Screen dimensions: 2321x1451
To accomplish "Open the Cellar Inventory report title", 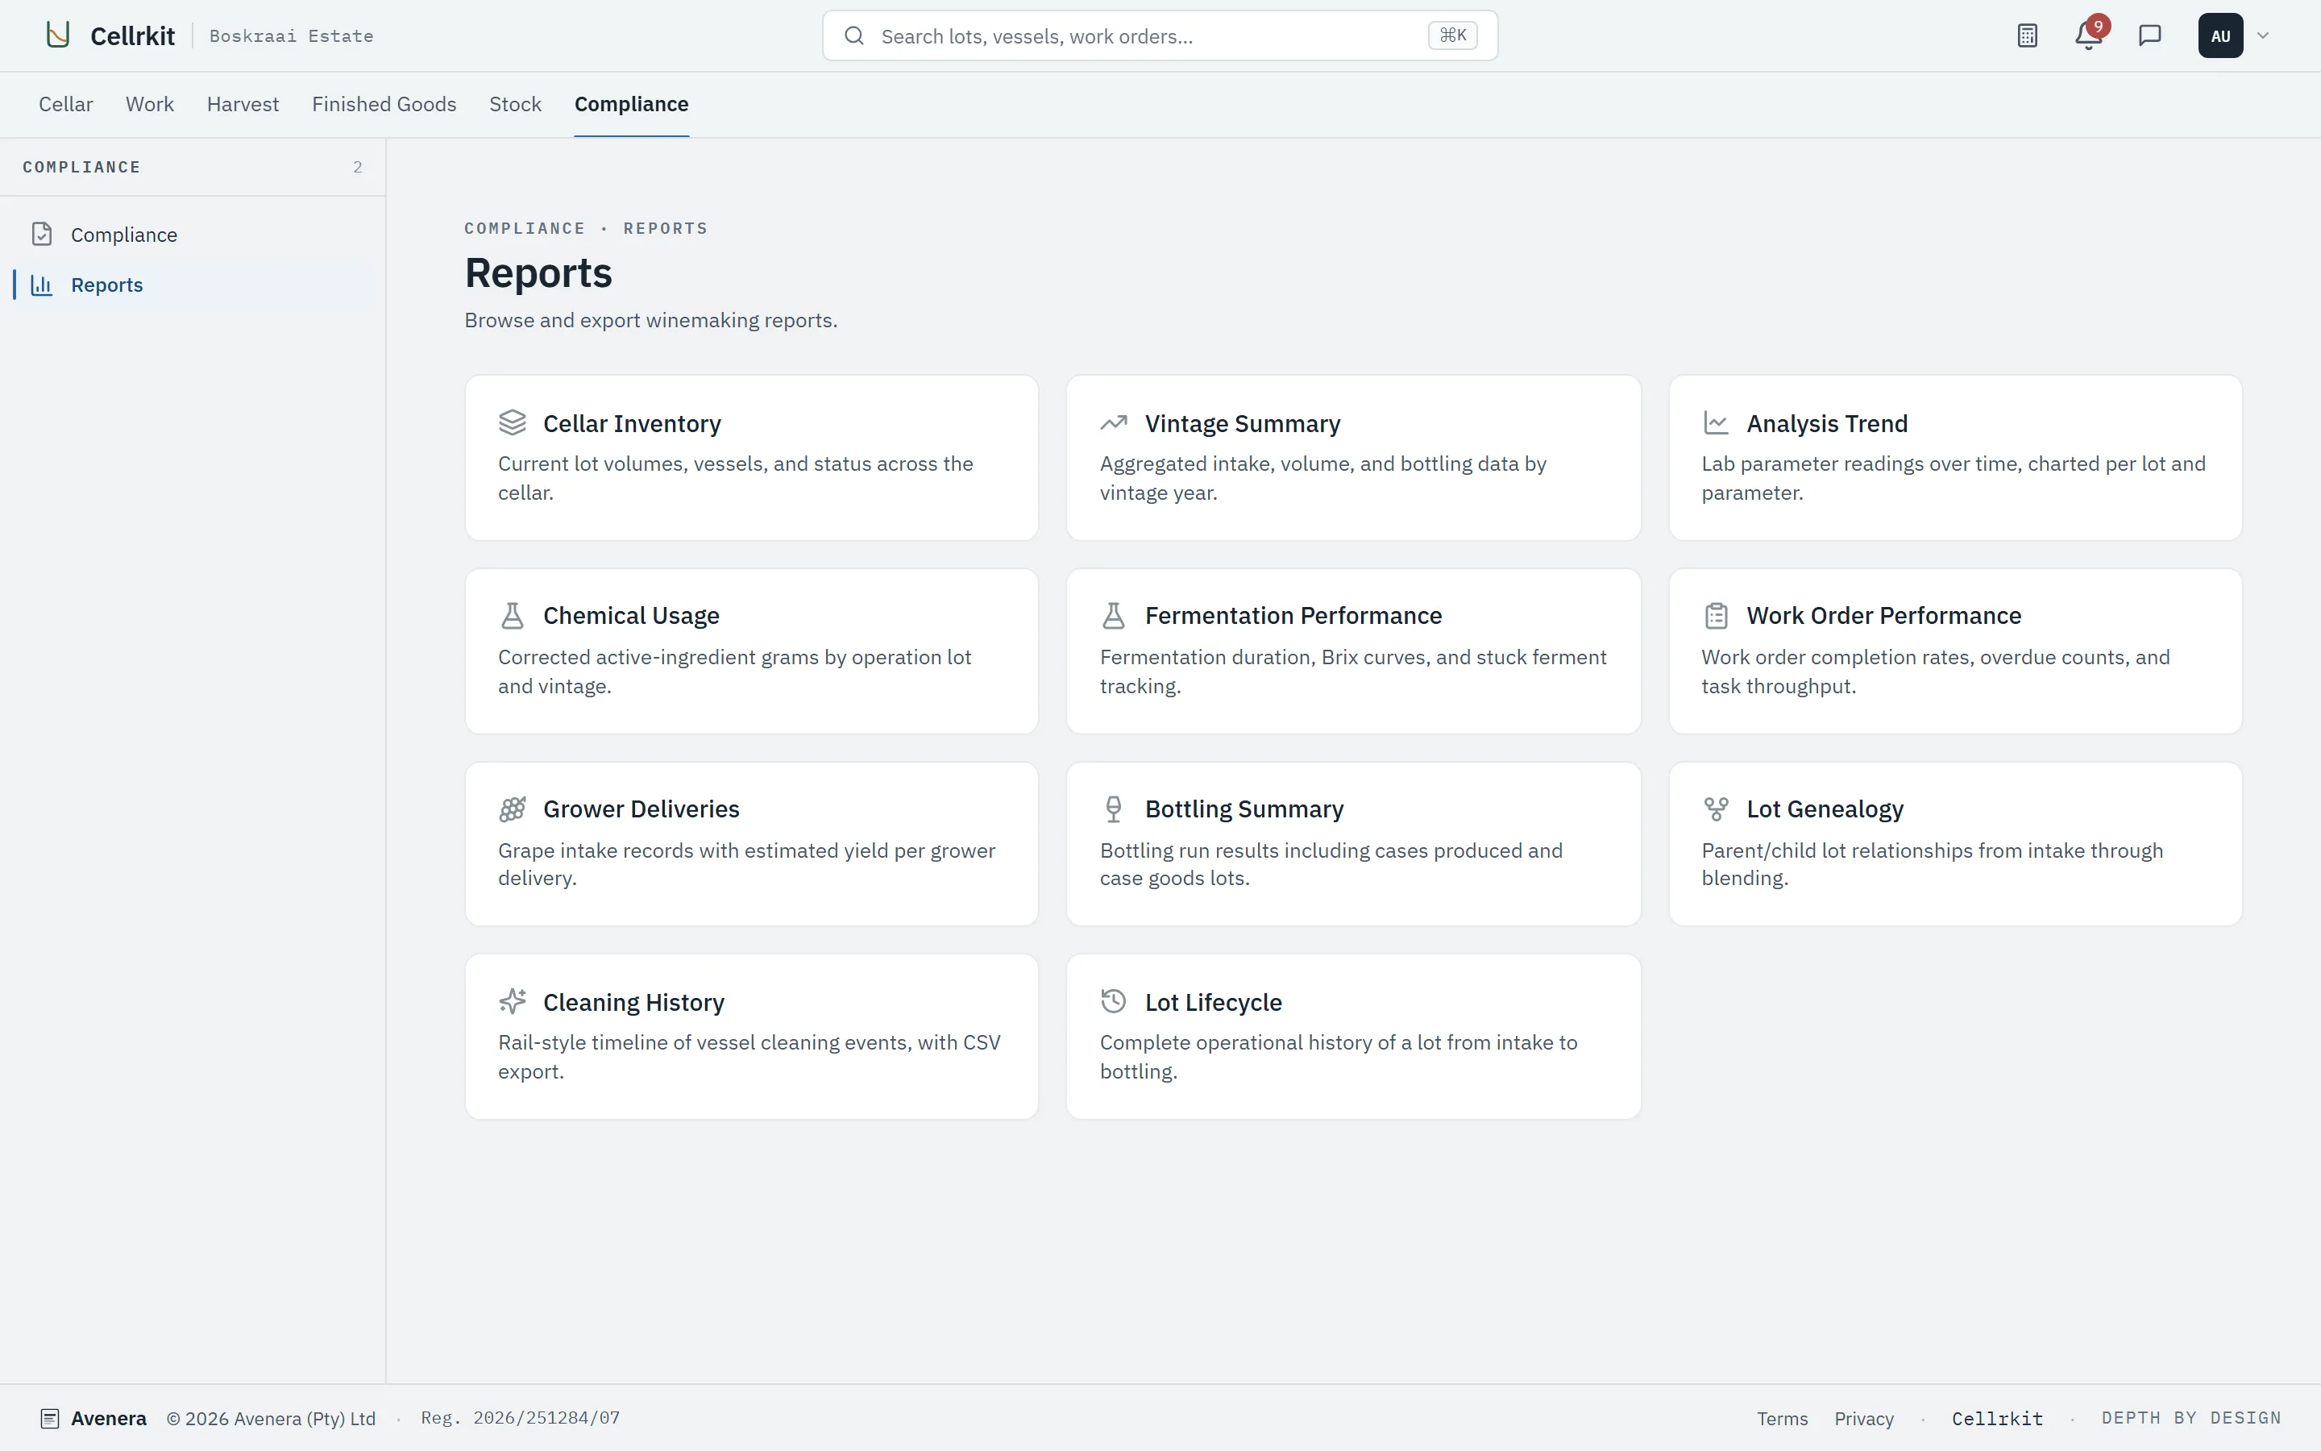I will tap(632, 423).
